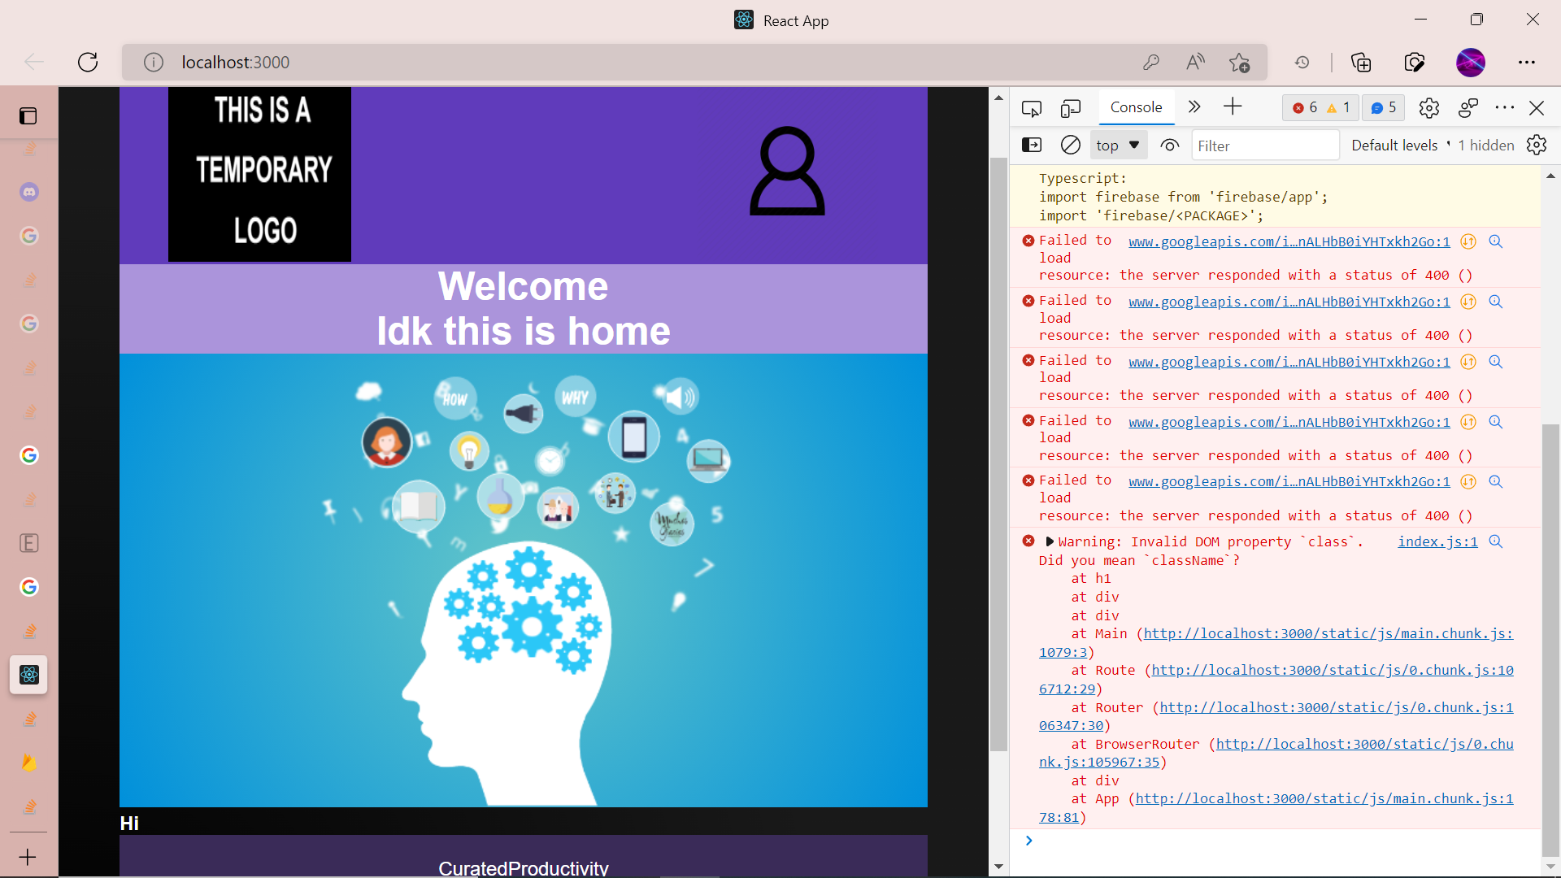
Task: Create a live expression with the eye icon
Action: point(1171,145)
